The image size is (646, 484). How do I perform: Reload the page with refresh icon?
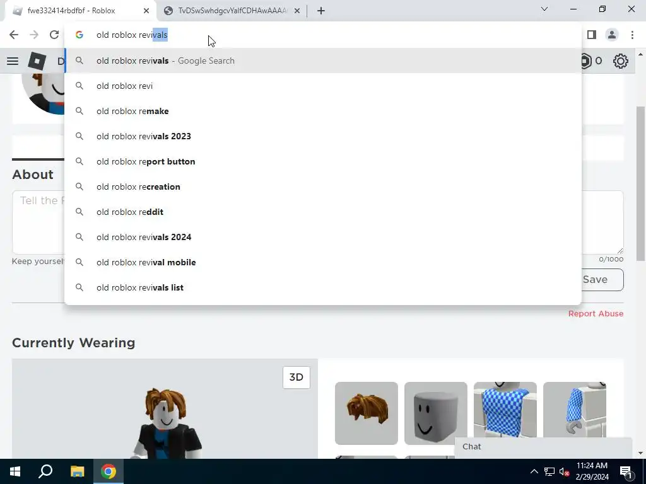tap(54, 35)
